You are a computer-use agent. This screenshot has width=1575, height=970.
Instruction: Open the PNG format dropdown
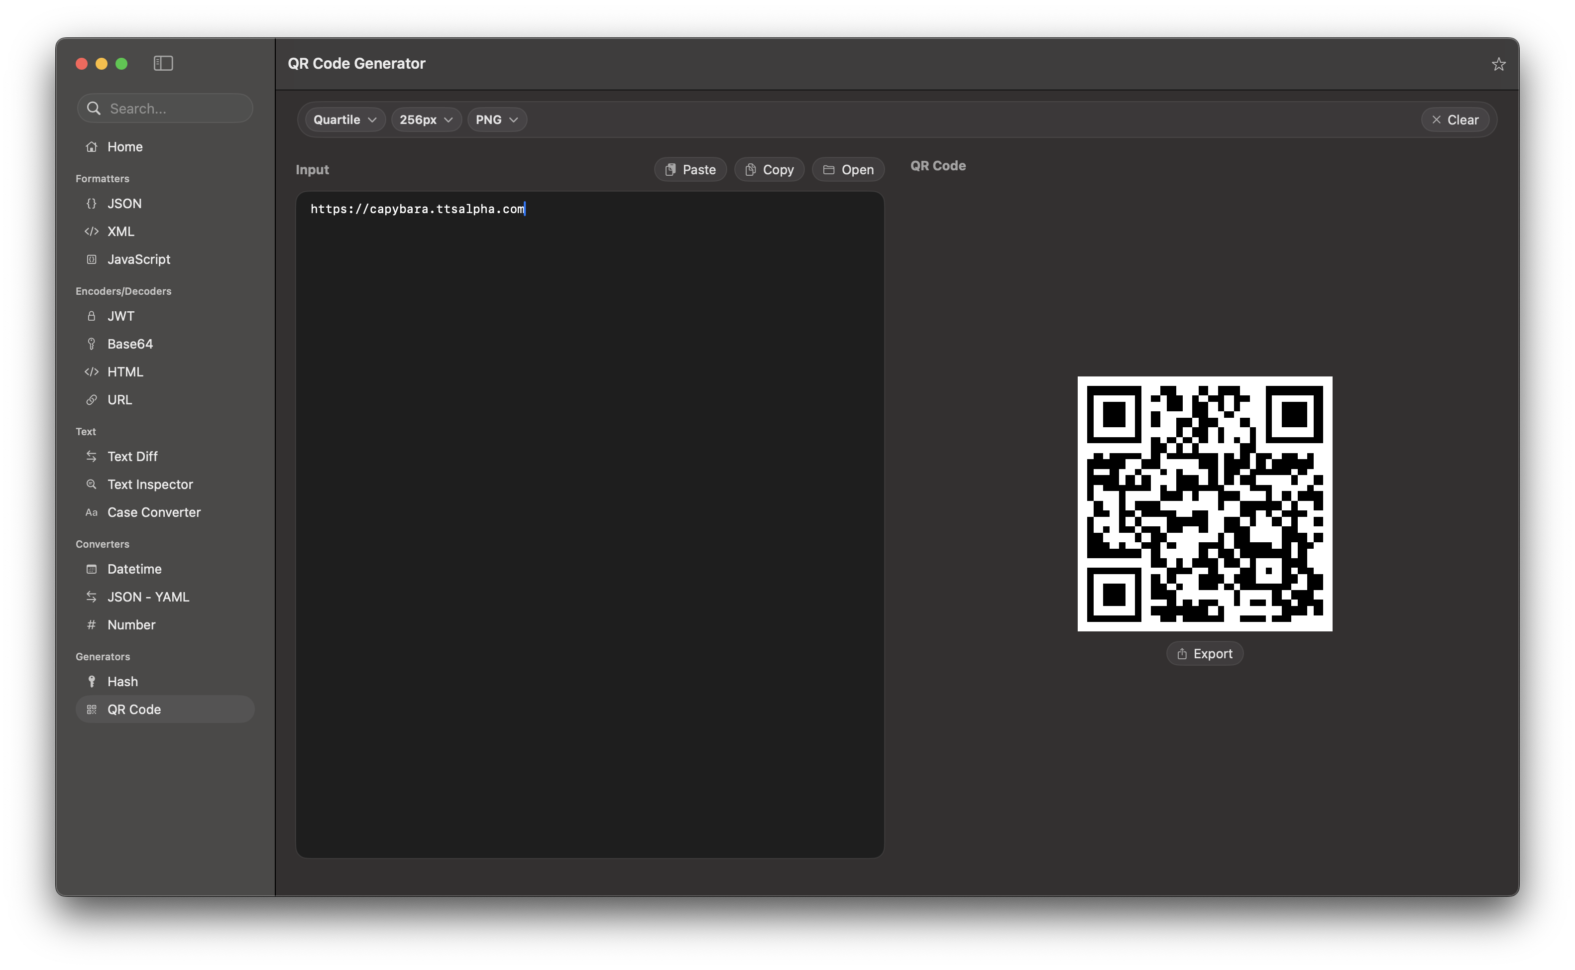pos(496,120)
